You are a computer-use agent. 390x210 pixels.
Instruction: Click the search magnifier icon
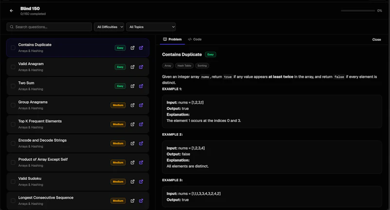(12, 27)
